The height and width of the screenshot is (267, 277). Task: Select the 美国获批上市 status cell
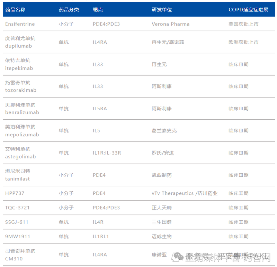click(243, 24)
